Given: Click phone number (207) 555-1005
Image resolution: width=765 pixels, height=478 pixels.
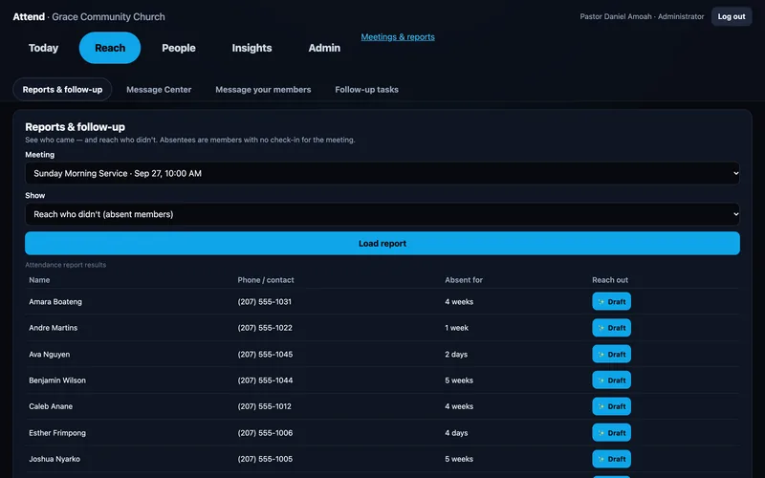Looking at the screenshot, I should (265, 459).
